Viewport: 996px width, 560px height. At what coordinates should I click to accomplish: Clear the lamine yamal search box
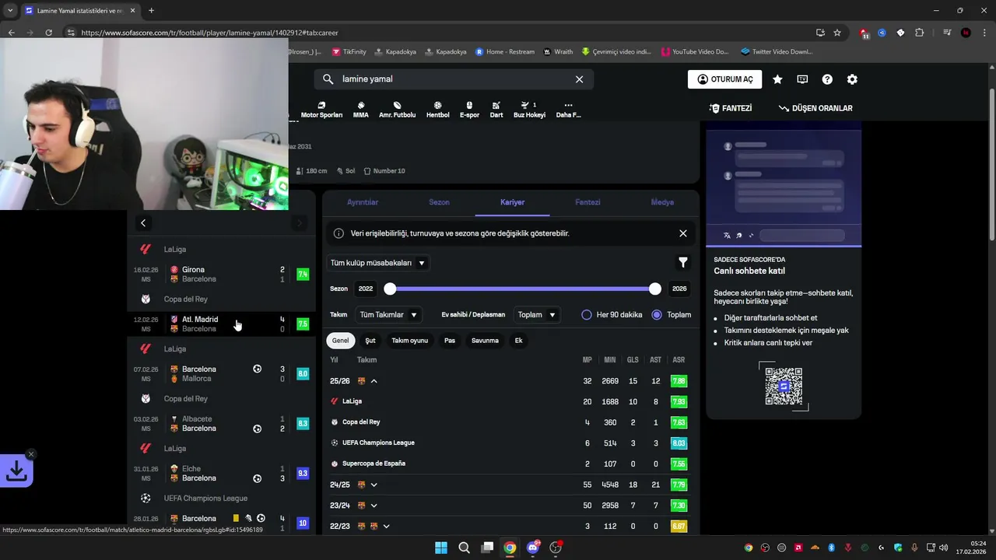point(579,79)
